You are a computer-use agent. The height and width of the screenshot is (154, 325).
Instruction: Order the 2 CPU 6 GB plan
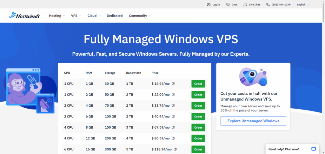click(198, 117)
